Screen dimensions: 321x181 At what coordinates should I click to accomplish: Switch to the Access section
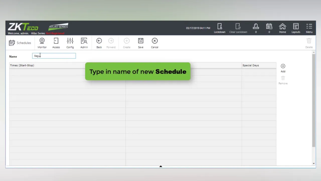pyautogui.click(x=56, y=43)
